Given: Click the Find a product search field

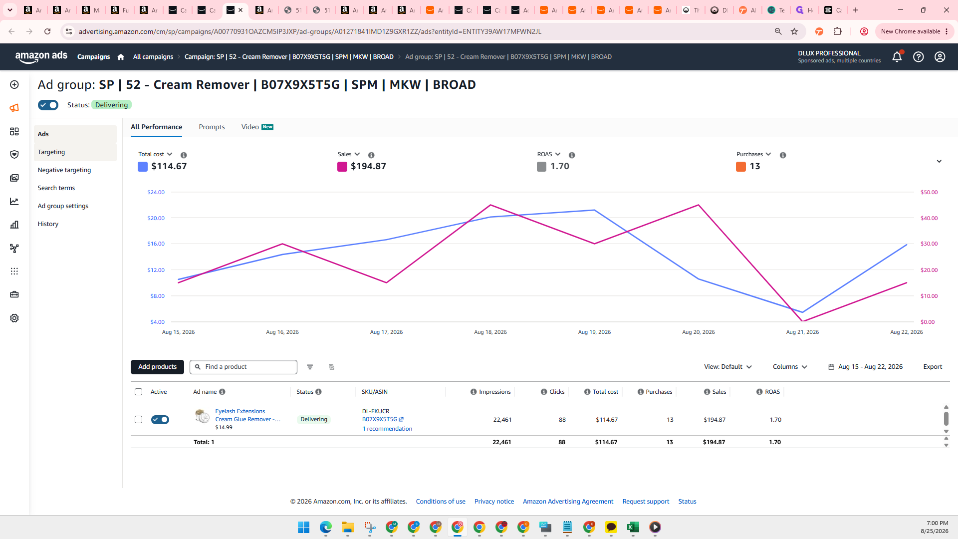Looking at the screenshot, I should click(x=243, y=367).
